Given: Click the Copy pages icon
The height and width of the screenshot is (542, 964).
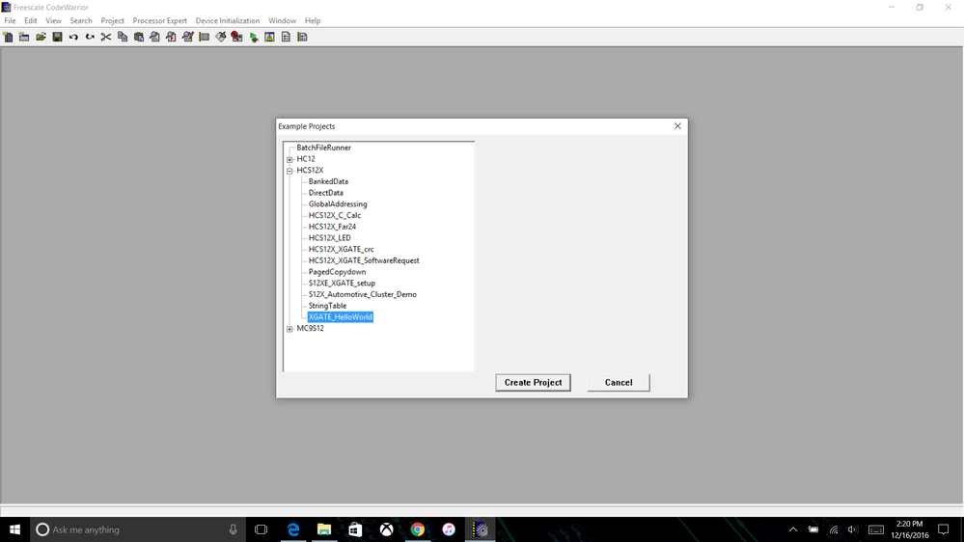Looking at the screenshot, I should (x=123, y=37).
